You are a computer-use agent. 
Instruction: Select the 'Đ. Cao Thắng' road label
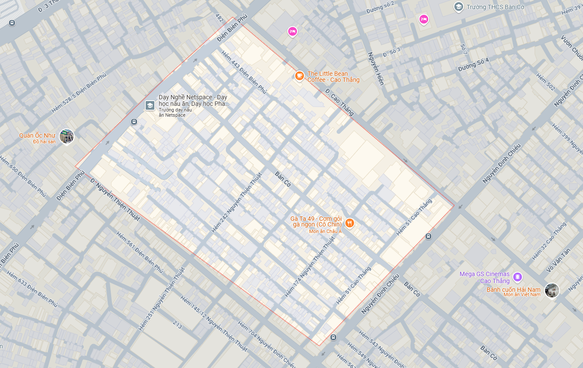[x=340, y=102]
